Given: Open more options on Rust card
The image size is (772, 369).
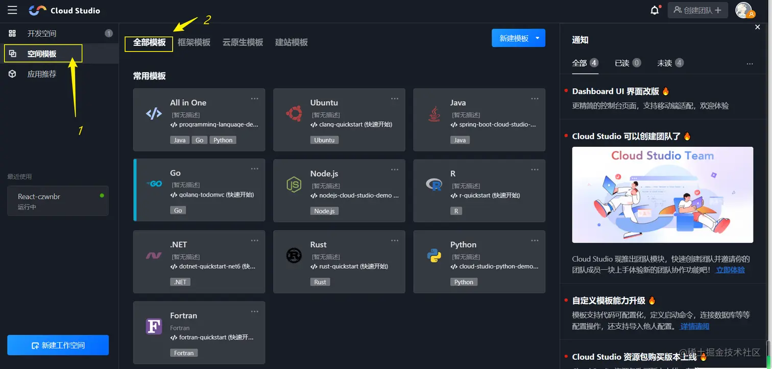Looking at the screenshot, I should pos(395,241).
